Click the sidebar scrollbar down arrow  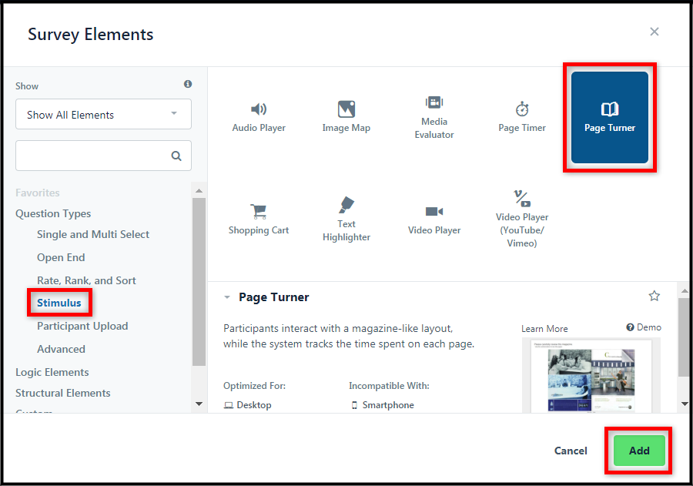coord(199,404)
